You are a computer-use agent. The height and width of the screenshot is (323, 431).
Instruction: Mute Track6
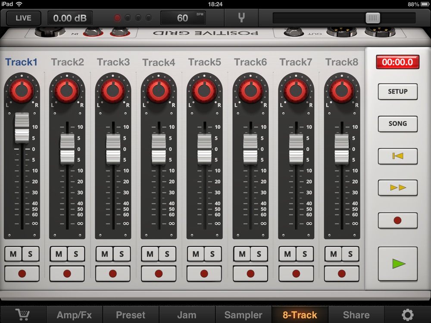pos(242,254)
